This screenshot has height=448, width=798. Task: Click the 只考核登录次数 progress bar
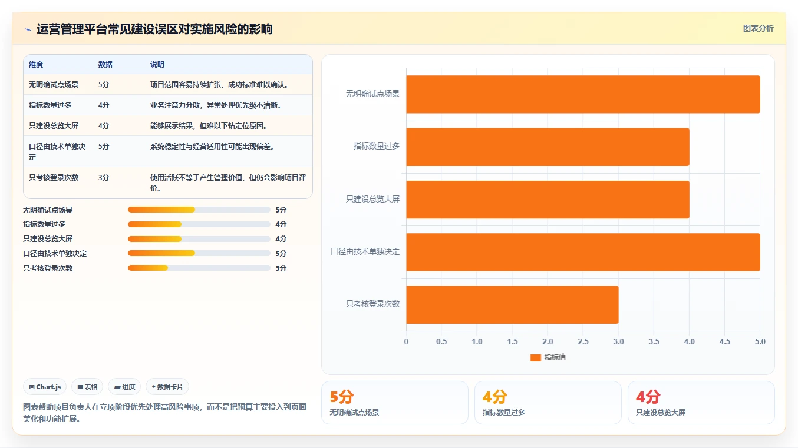tap(199, 268)
